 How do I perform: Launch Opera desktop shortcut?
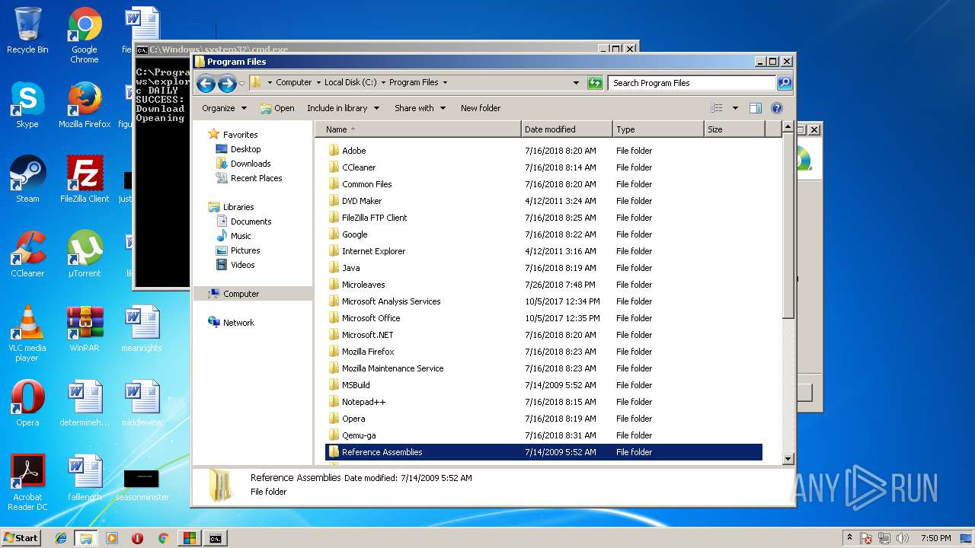point(27,403)
